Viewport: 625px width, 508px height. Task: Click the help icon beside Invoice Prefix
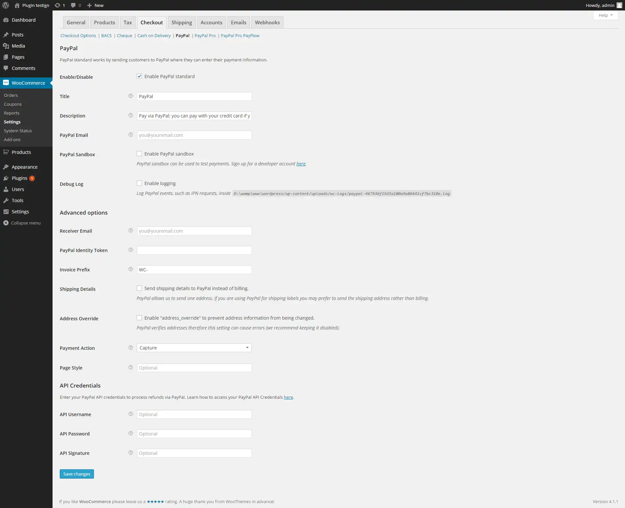tap(131, 269)
